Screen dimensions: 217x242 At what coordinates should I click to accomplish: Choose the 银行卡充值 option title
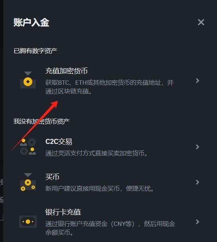click(63, 212)
